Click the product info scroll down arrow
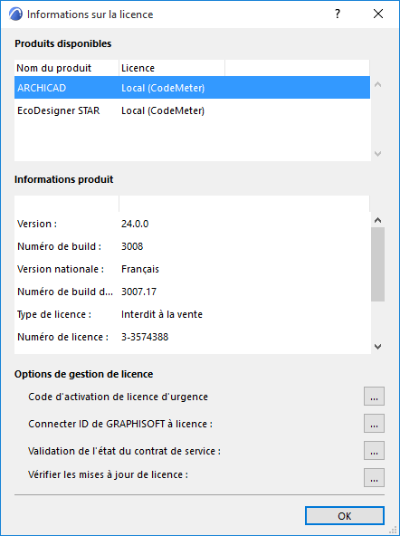This screenshot has width=400, height=536. coord(377,346)
